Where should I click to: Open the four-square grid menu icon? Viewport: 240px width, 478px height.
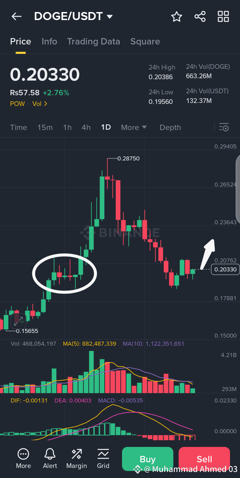coord(223,16)
